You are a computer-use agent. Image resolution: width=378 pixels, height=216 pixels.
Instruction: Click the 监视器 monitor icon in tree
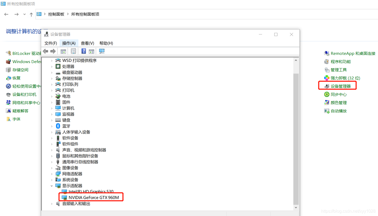[x=58, y=114]
